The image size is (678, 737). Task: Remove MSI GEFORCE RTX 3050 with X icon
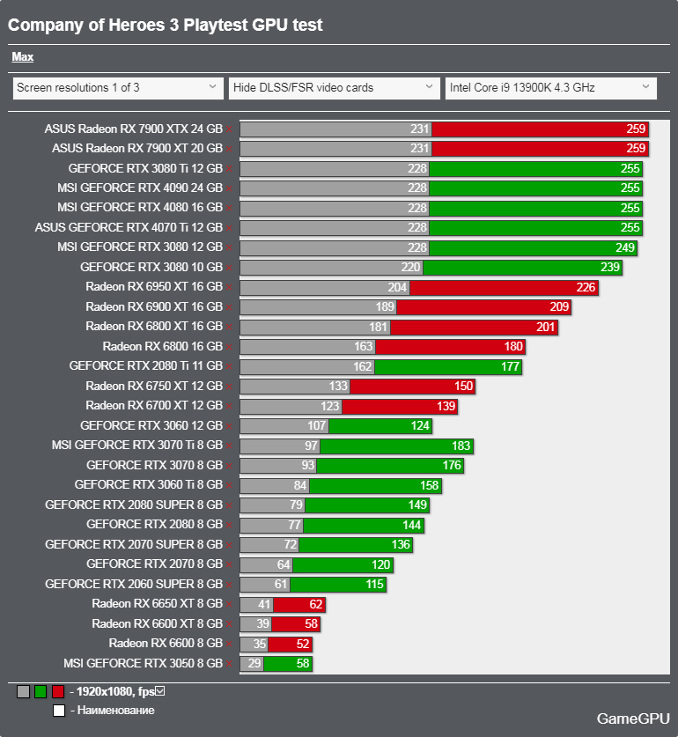point(229,664)
